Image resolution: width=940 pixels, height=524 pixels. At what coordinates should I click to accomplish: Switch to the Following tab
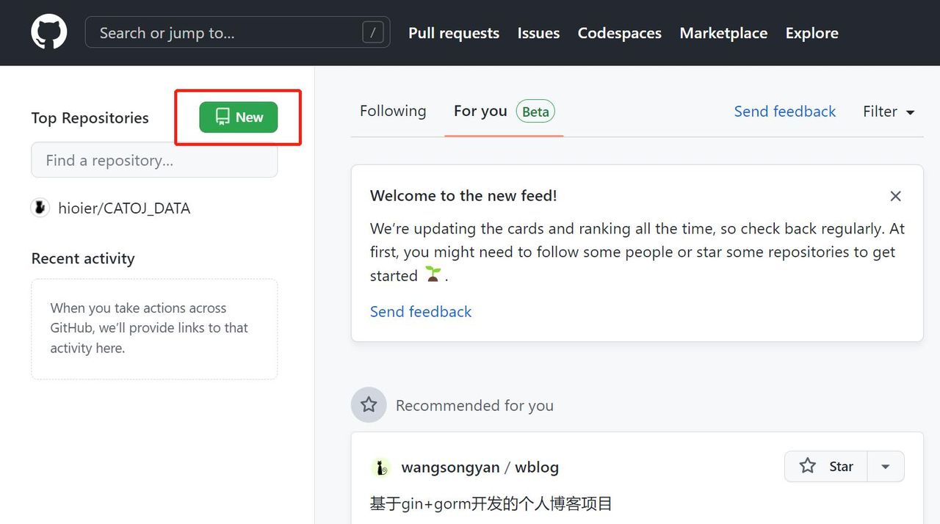point(392,111)
